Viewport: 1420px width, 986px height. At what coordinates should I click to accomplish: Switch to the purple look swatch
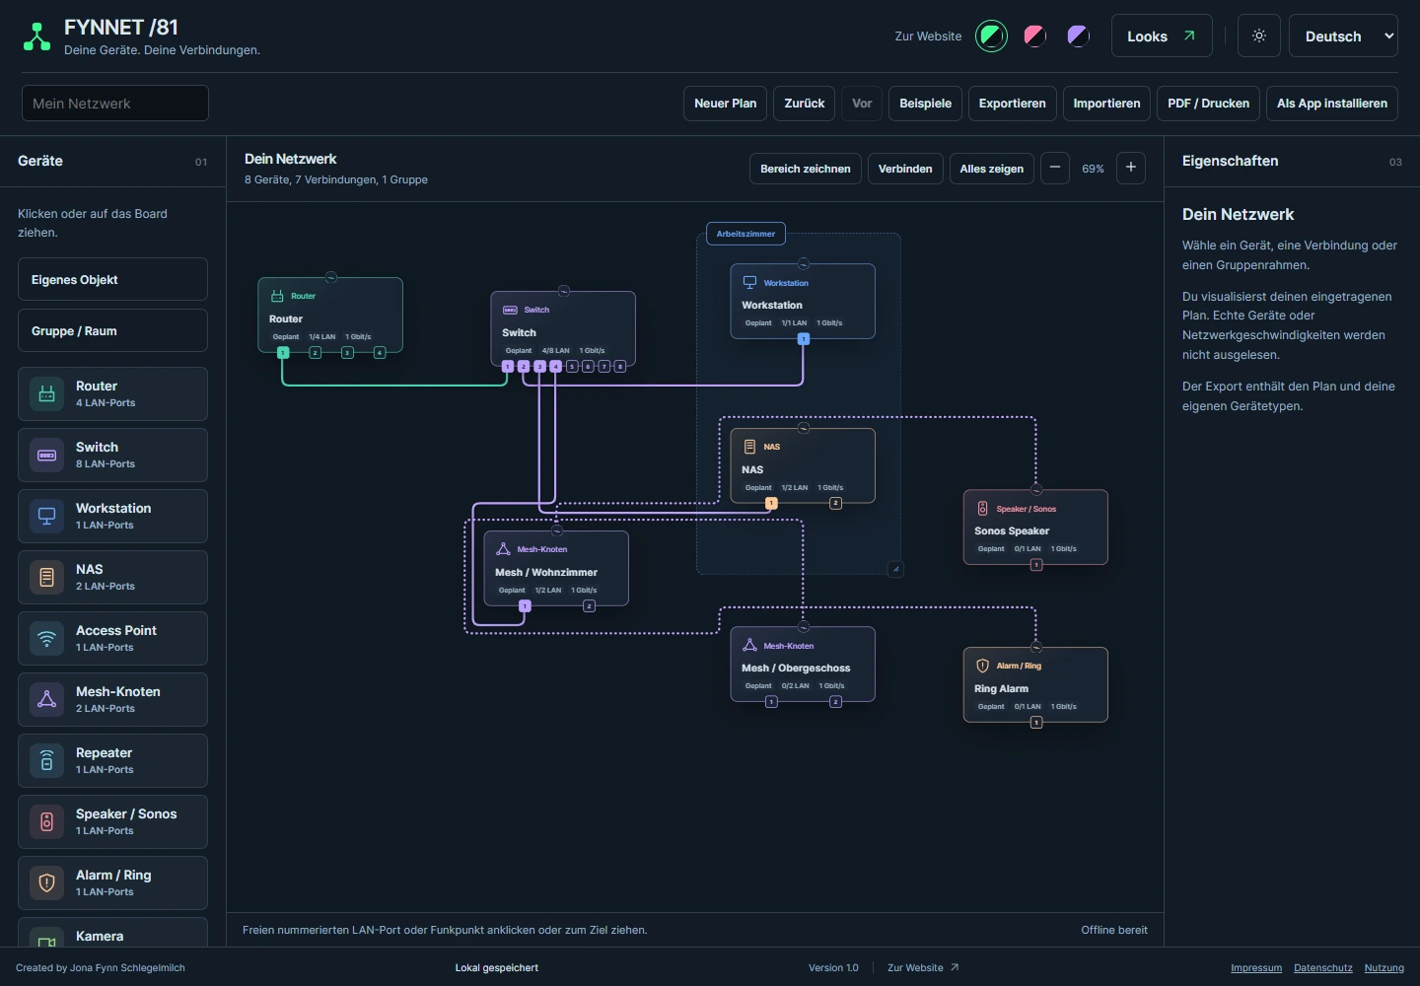(x=1078, y=36)
